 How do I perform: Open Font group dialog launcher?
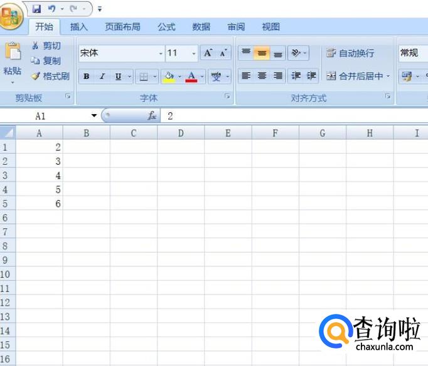pyautogui.click(x=227, y=97)
